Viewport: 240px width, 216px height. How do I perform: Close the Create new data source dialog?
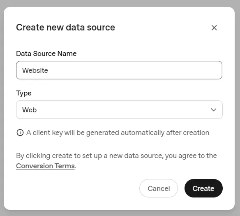(x=214, y=28)
